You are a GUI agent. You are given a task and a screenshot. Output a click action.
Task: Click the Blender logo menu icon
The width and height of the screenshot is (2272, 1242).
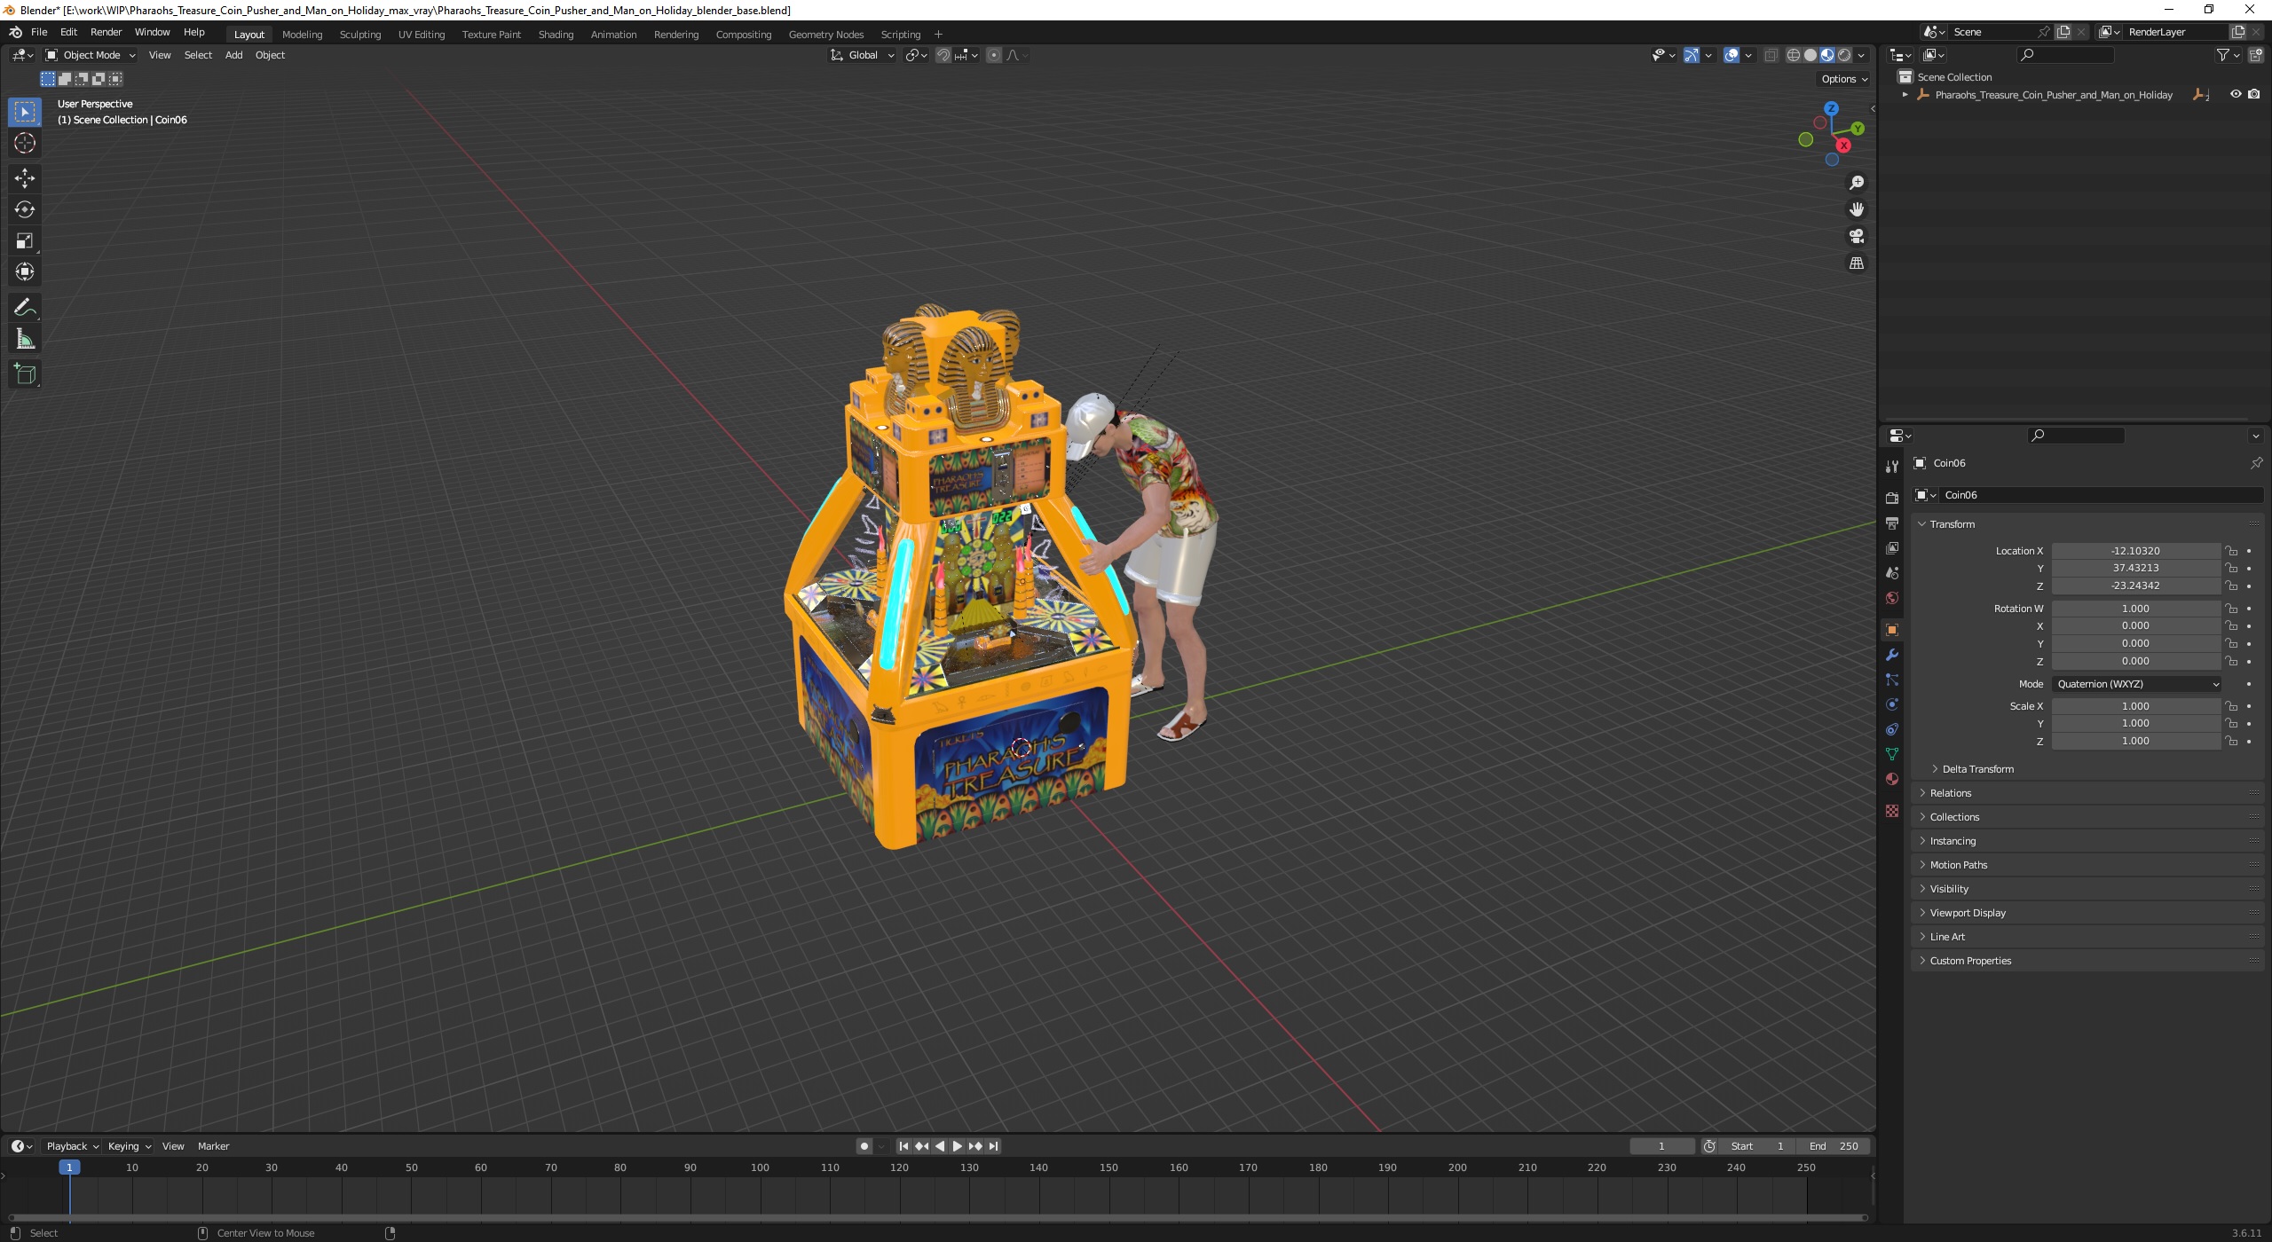(x=15, y=32)
